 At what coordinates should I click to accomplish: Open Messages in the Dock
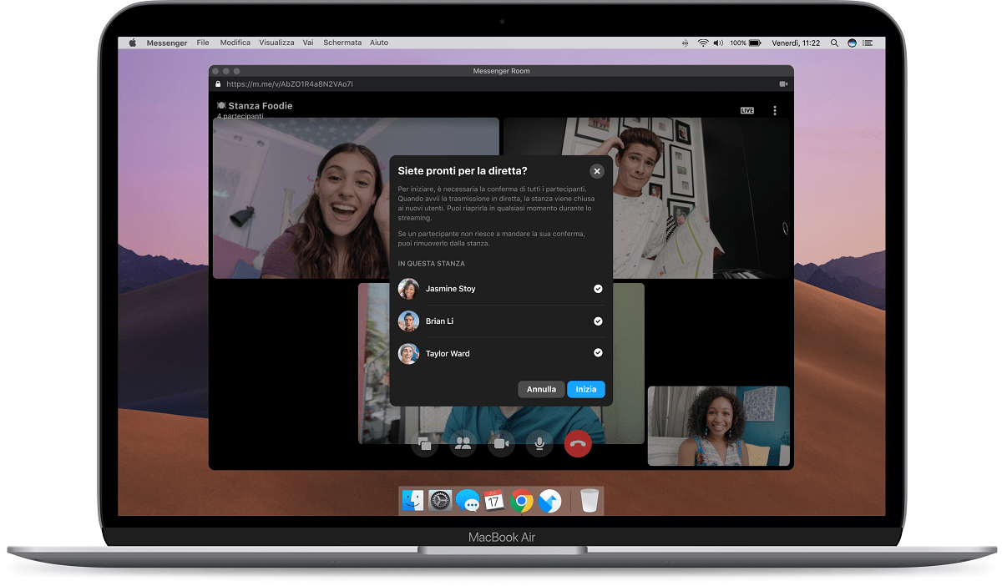(468, 501)
